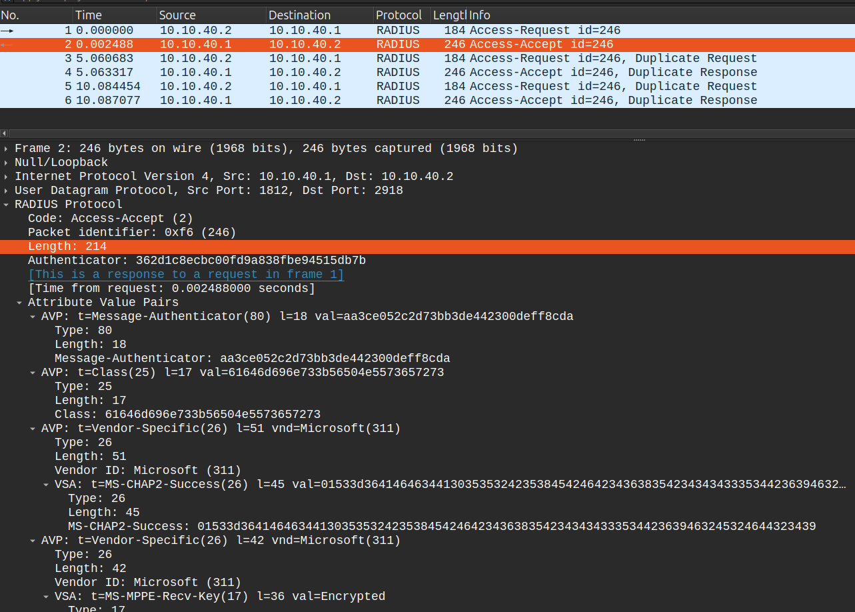Expand the Null/Loopback layer
The image size is (855, 612).
click(x=7, y=163)
